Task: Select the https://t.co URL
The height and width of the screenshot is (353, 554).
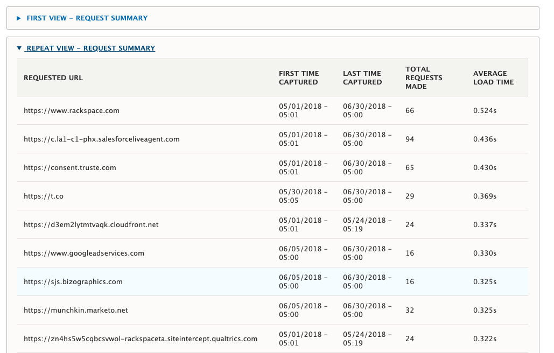Action: tap(44, 196)
